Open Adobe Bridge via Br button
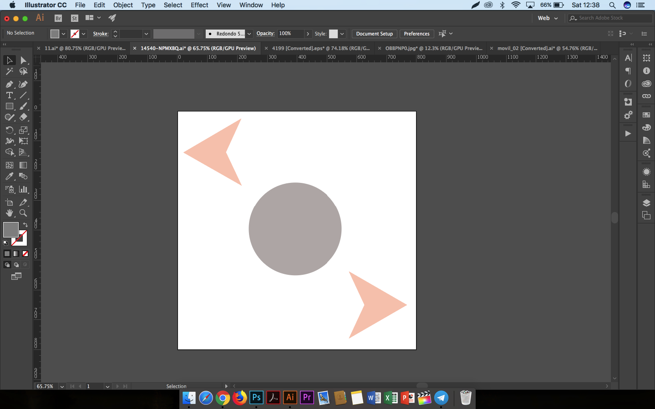This screenshot has width=655, height=409. point(58,18)
